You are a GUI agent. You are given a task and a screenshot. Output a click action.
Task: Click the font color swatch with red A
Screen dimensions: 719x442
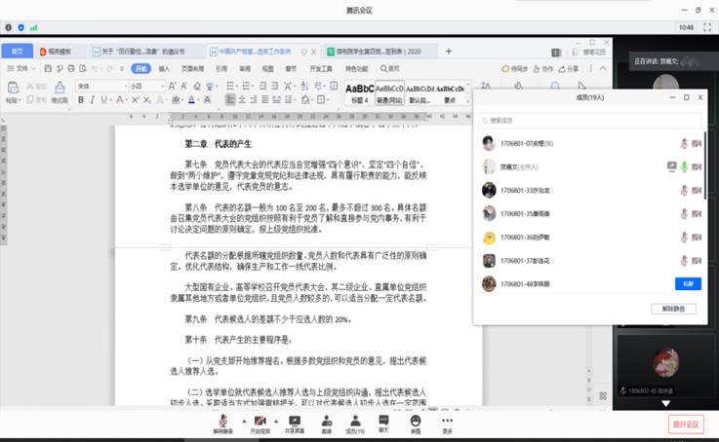click(192, 99)
